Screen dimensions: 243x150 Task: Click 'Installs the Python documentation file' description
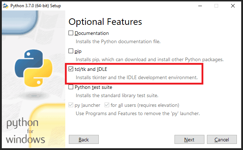[118, 41]
